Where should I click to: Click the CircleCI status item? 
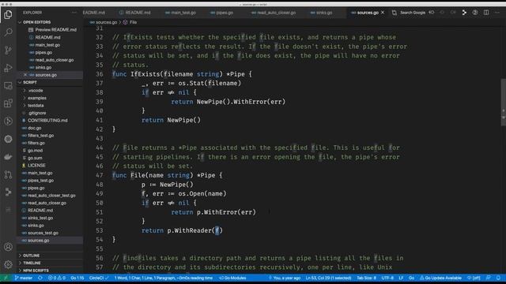99,278
